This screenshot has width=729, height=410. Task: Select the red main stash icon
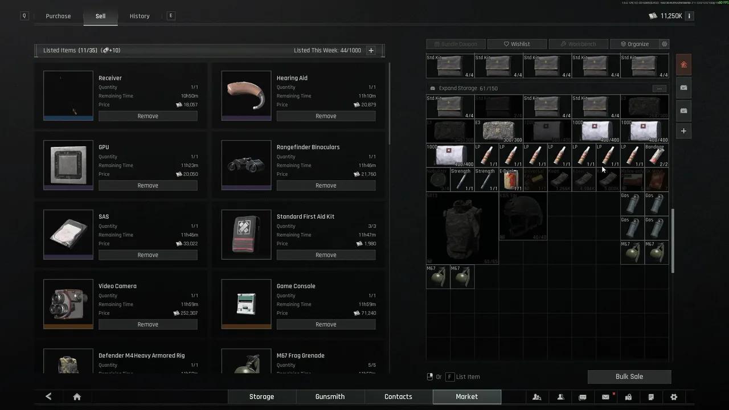coord(683,64)
